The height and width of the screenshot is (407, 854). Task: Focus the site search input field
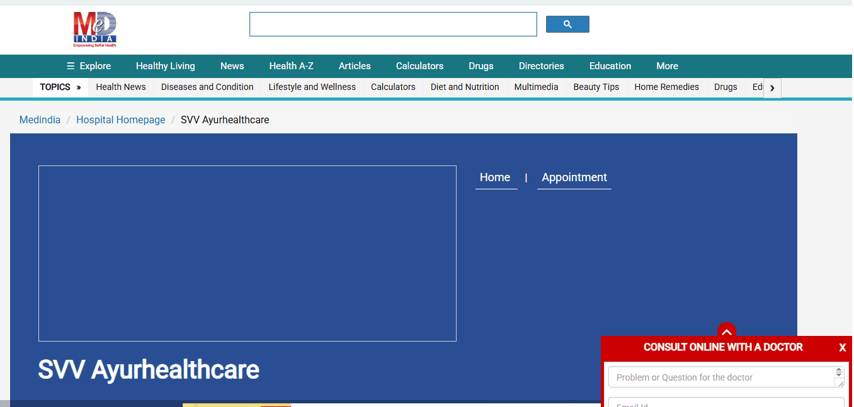point(393,24)
